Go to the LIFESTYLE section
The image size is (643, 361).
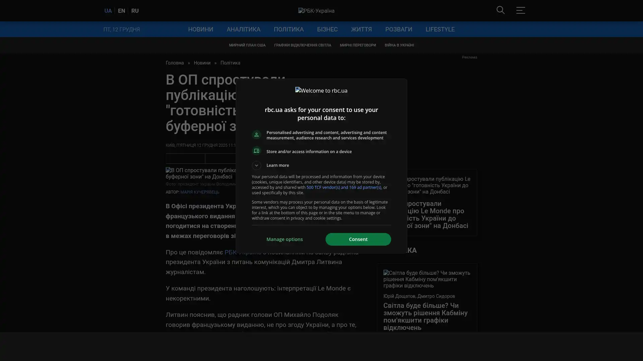[440, 29]
